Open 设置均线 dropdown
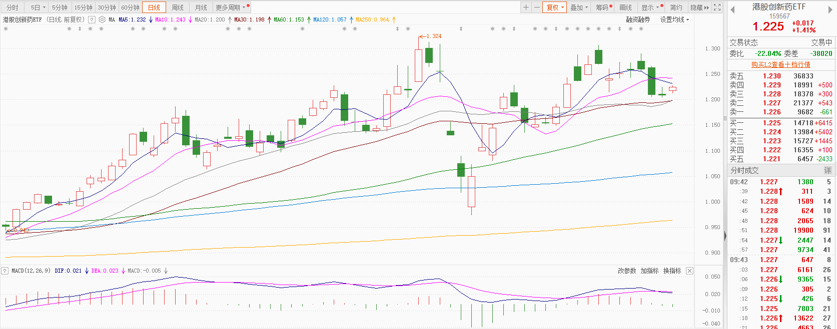The height and width of the screenshot is (329, 837). (674, 19)
